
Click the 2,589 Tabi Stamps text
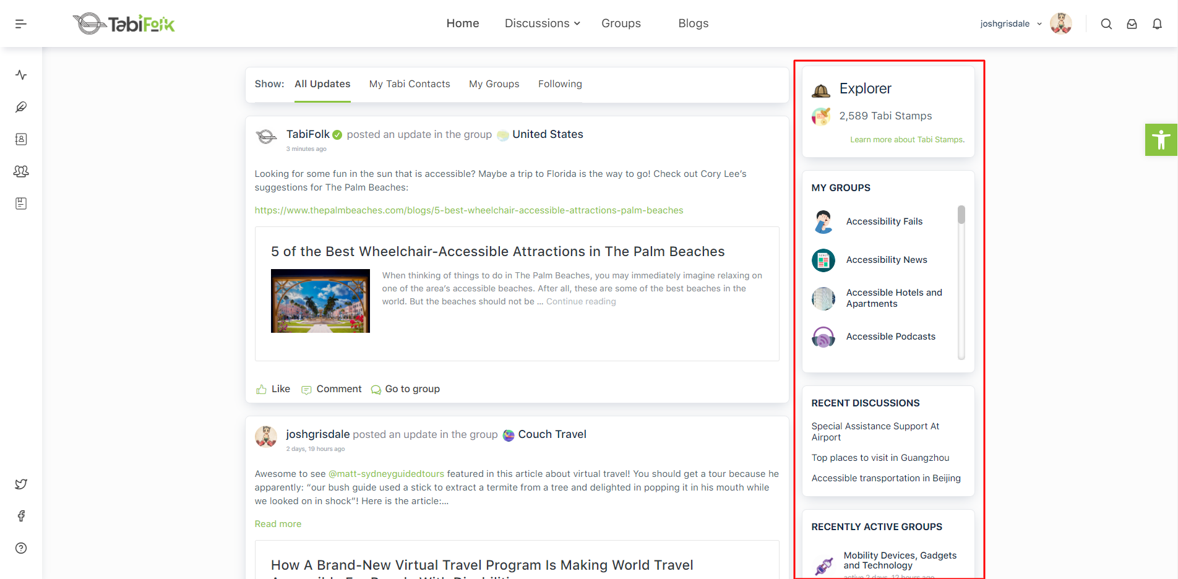(885, 116)
